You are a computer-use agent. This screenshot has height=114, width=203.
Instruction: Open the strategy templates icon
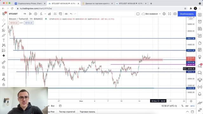55,14
